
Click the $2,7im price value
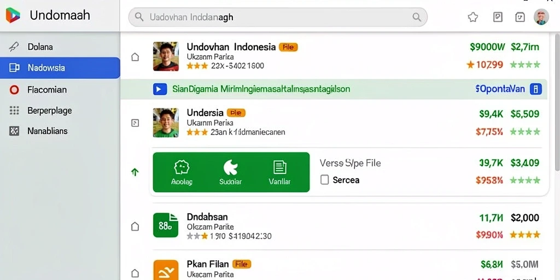click(525, 47)
